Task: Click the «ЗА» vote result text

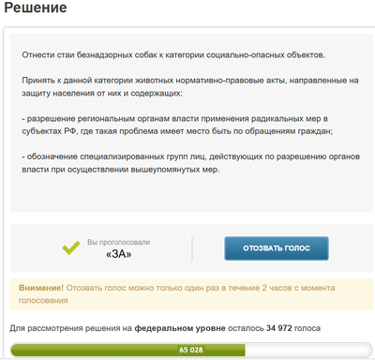Action: coord(118,254)
